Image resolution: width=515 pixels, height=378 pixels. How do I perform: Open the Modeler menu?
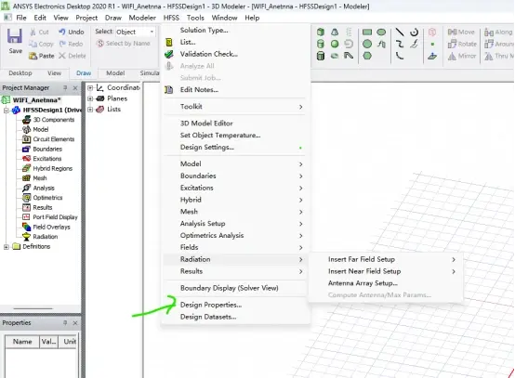click(142, 18)
